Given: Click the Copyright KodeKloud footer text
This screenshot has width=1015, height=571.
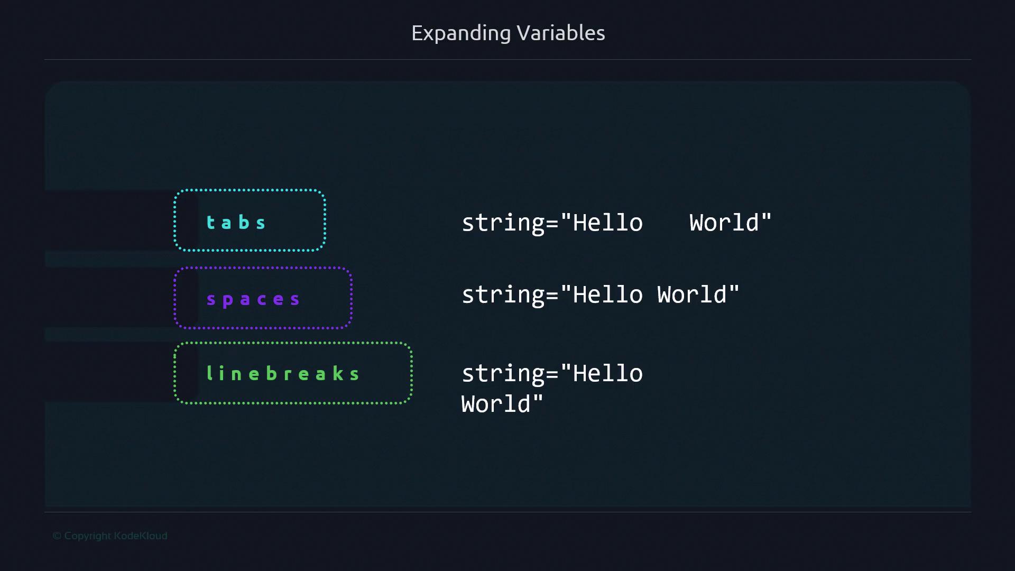Looking at the screenshot, I should [x=110, y=536].
